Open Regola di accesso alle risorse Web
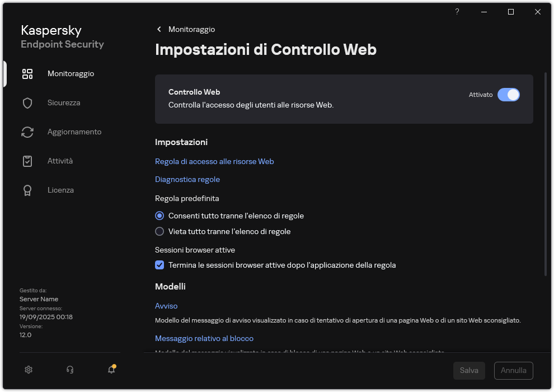 click(214, 161)
